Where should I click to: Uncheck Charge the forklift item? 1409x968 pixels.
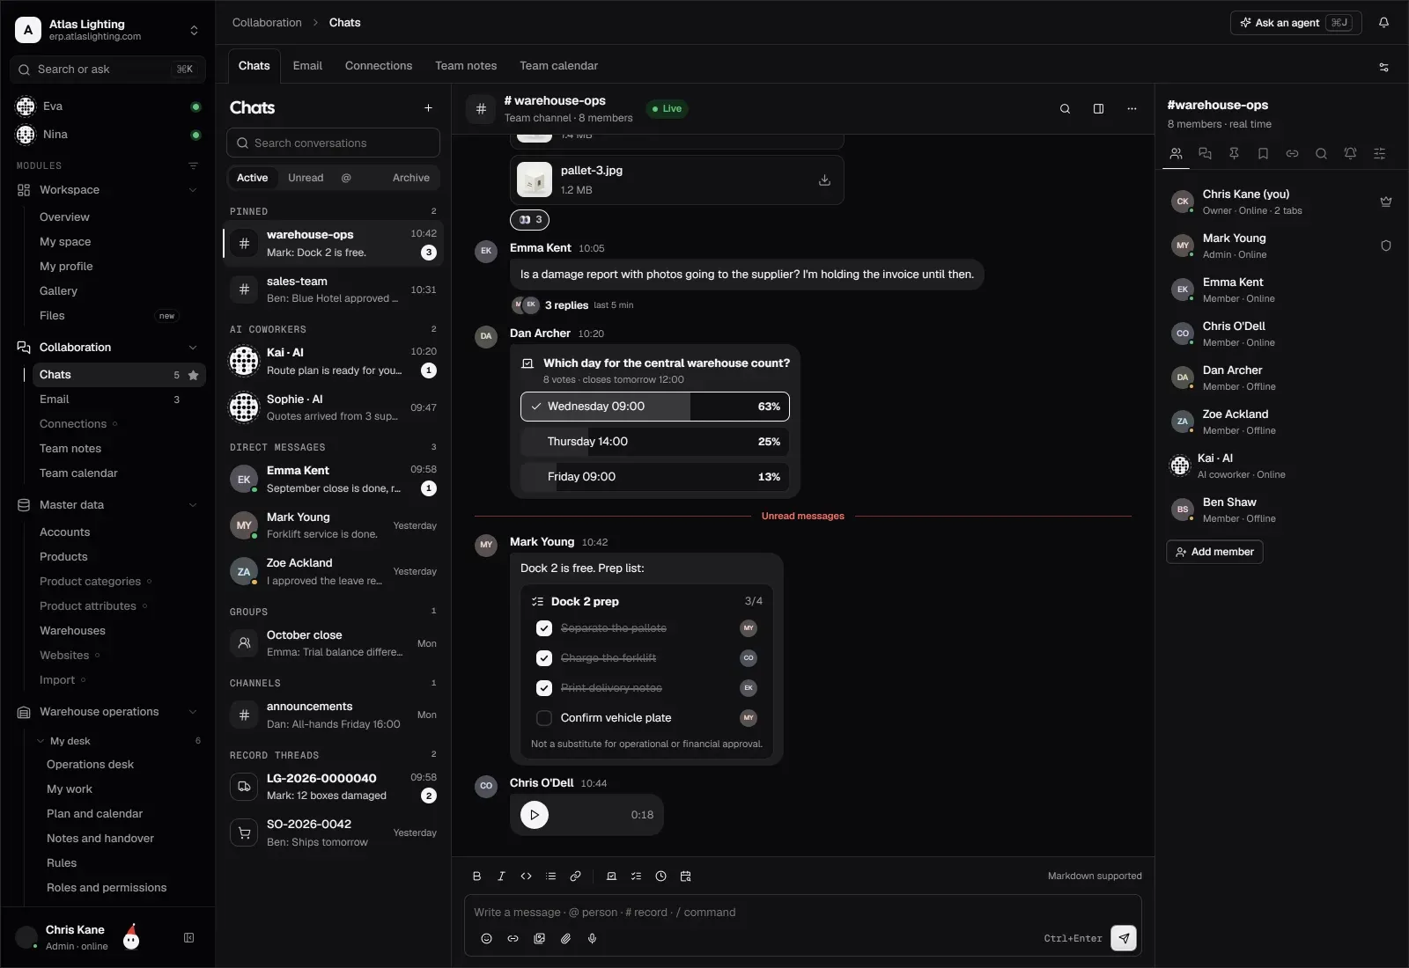click(x=544, y=658)
